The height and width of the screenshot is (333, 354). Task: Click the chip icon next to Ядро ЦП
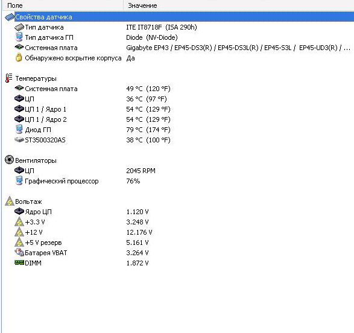(19, 211)
